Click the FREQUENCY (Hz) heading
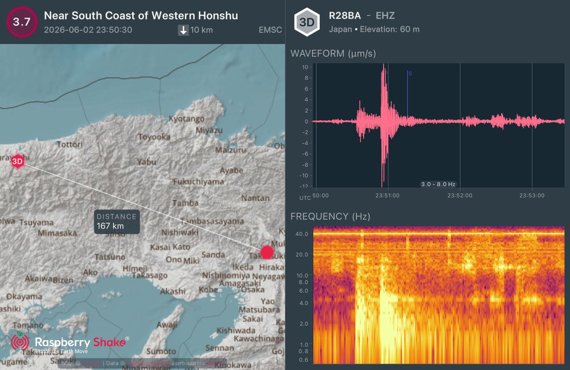Image resolution: width=570 pixels, height=370 pixels. point(330,217)
